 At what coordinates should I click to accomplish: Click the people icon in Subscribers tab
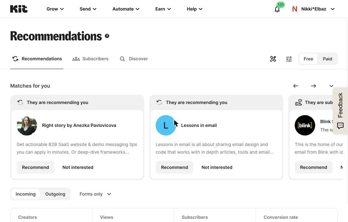pyautogui.click(x=76, y=59)
